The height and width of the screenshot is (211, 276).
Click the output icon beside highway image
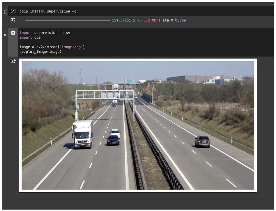pyautogui.click(x=13, y=61)
